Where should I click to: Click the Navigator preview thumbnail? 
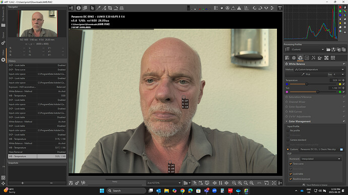[x=38, y=24]
